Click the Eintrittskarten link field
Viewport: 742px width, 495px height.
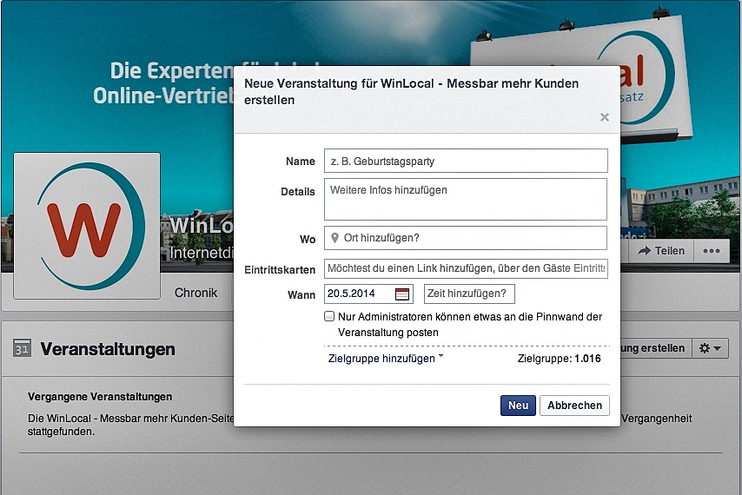coord(466,268)
